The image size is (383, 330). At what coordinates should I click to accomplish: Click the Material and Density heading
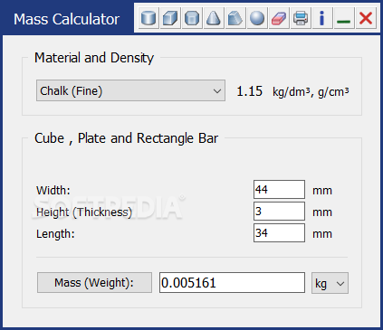pyautogui.click(x=94, y=58)
